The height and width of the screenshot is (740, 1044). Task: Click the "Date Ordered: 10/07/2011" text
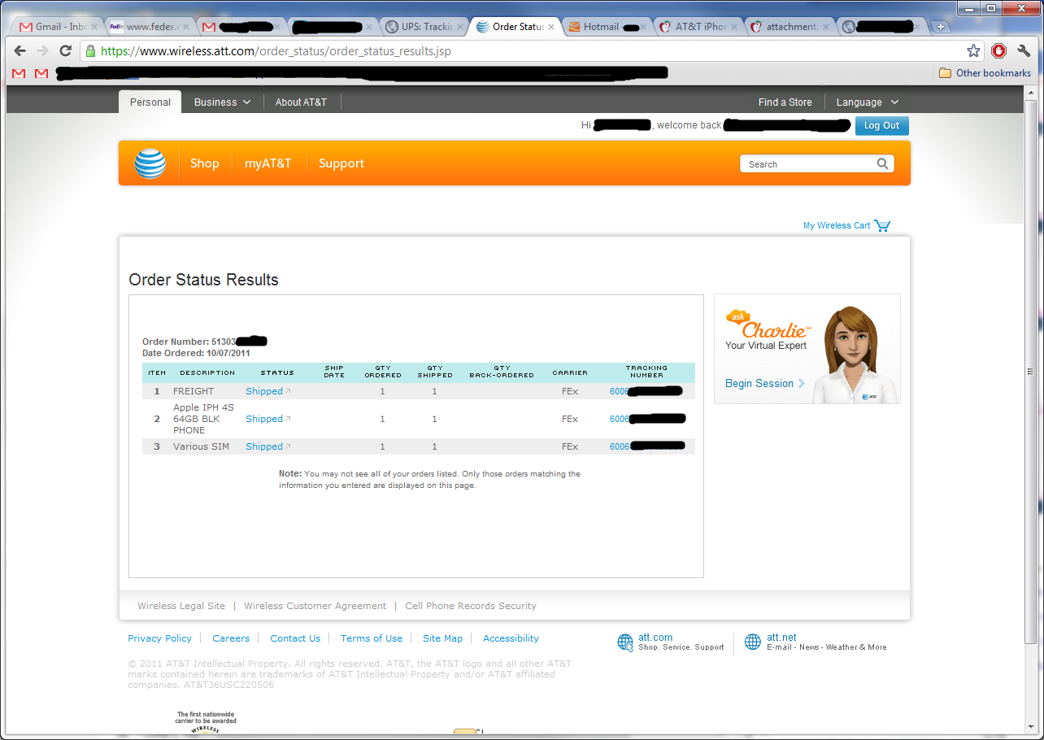pos(196,354)
